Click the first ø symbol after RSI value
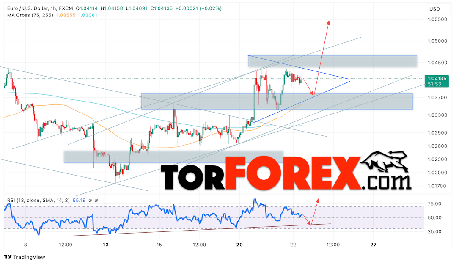 pyautogui.click(x=90, y=200)
